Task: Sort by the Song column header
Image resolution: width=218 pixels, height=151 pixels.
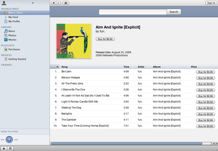Action: (64, 67)
